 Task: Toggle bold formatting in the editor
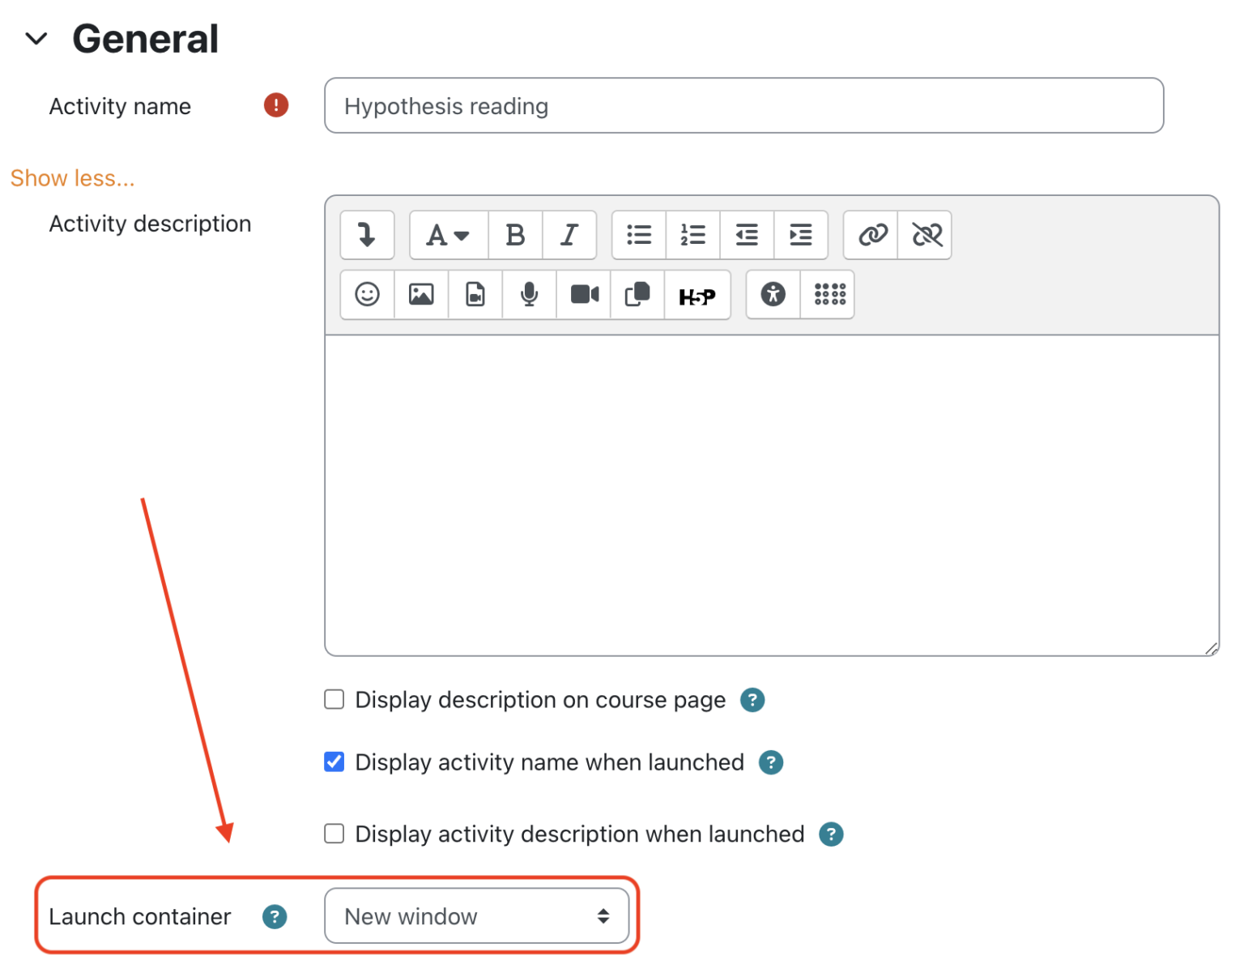[515, 235]
